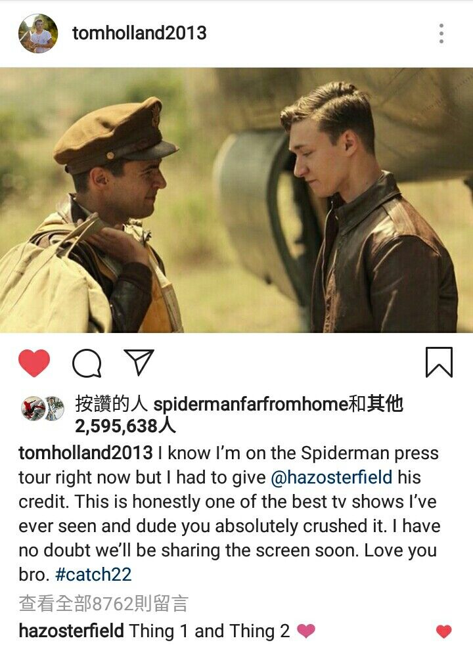Open the pink heart emoji in comment

306,631
